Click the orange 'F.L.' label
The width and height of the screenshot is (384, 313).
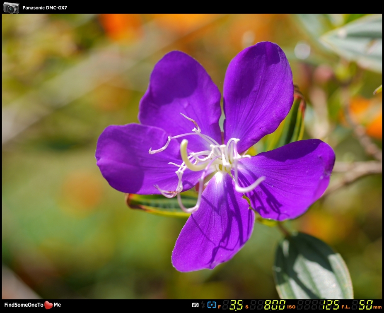pos(346,307)
